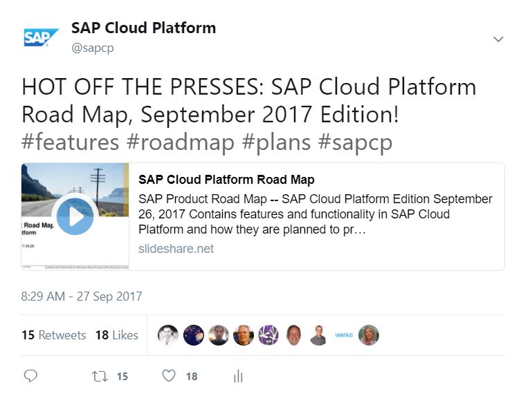
Task: Open the SAP Cloud Platform profile name
Action: (143, 28)
